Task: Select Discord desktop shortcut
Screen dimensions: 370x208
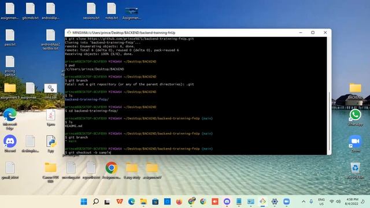Action: point(10,144)
